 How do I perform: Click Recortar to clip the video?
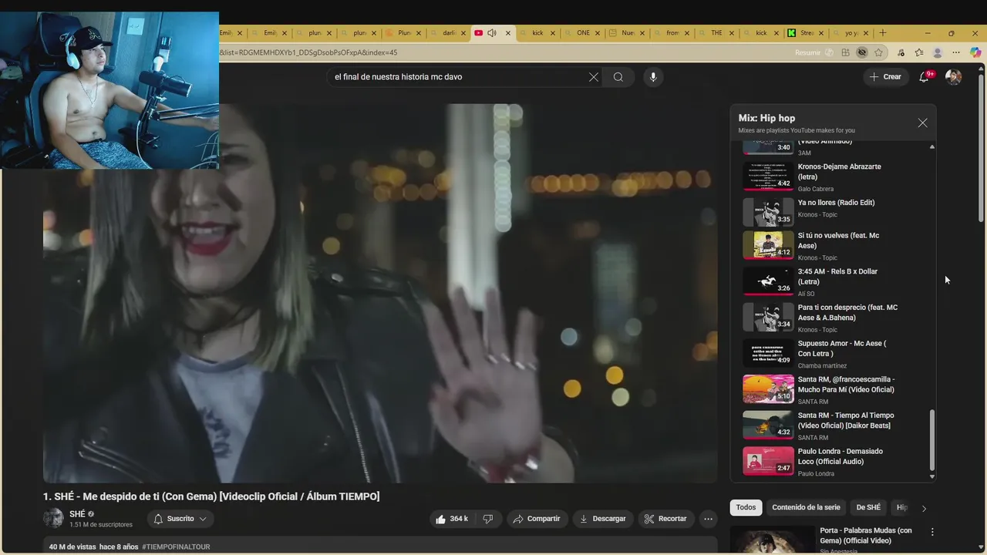[x=665, y=519]
